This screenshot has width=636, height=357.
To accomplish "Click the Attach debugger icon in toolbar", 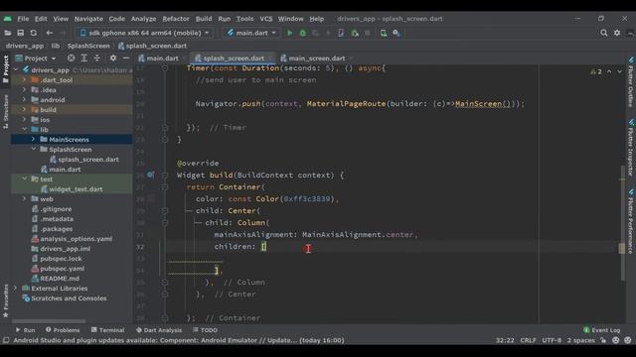I will tap(355, 33).
